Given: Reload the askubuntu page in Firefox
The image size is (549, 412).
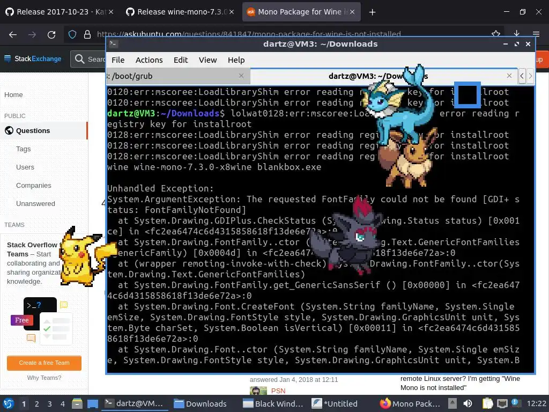Looking at the screenshot, I should pyautogui.click(x=51, y=35).
